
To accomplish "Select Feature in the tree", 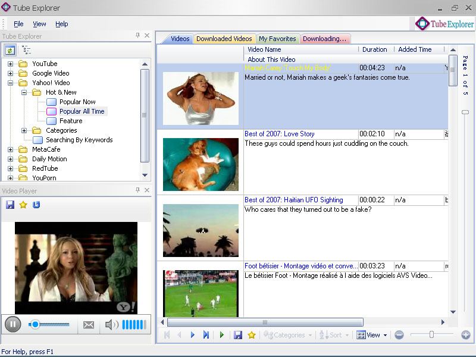I will click(x=71, y=121).
